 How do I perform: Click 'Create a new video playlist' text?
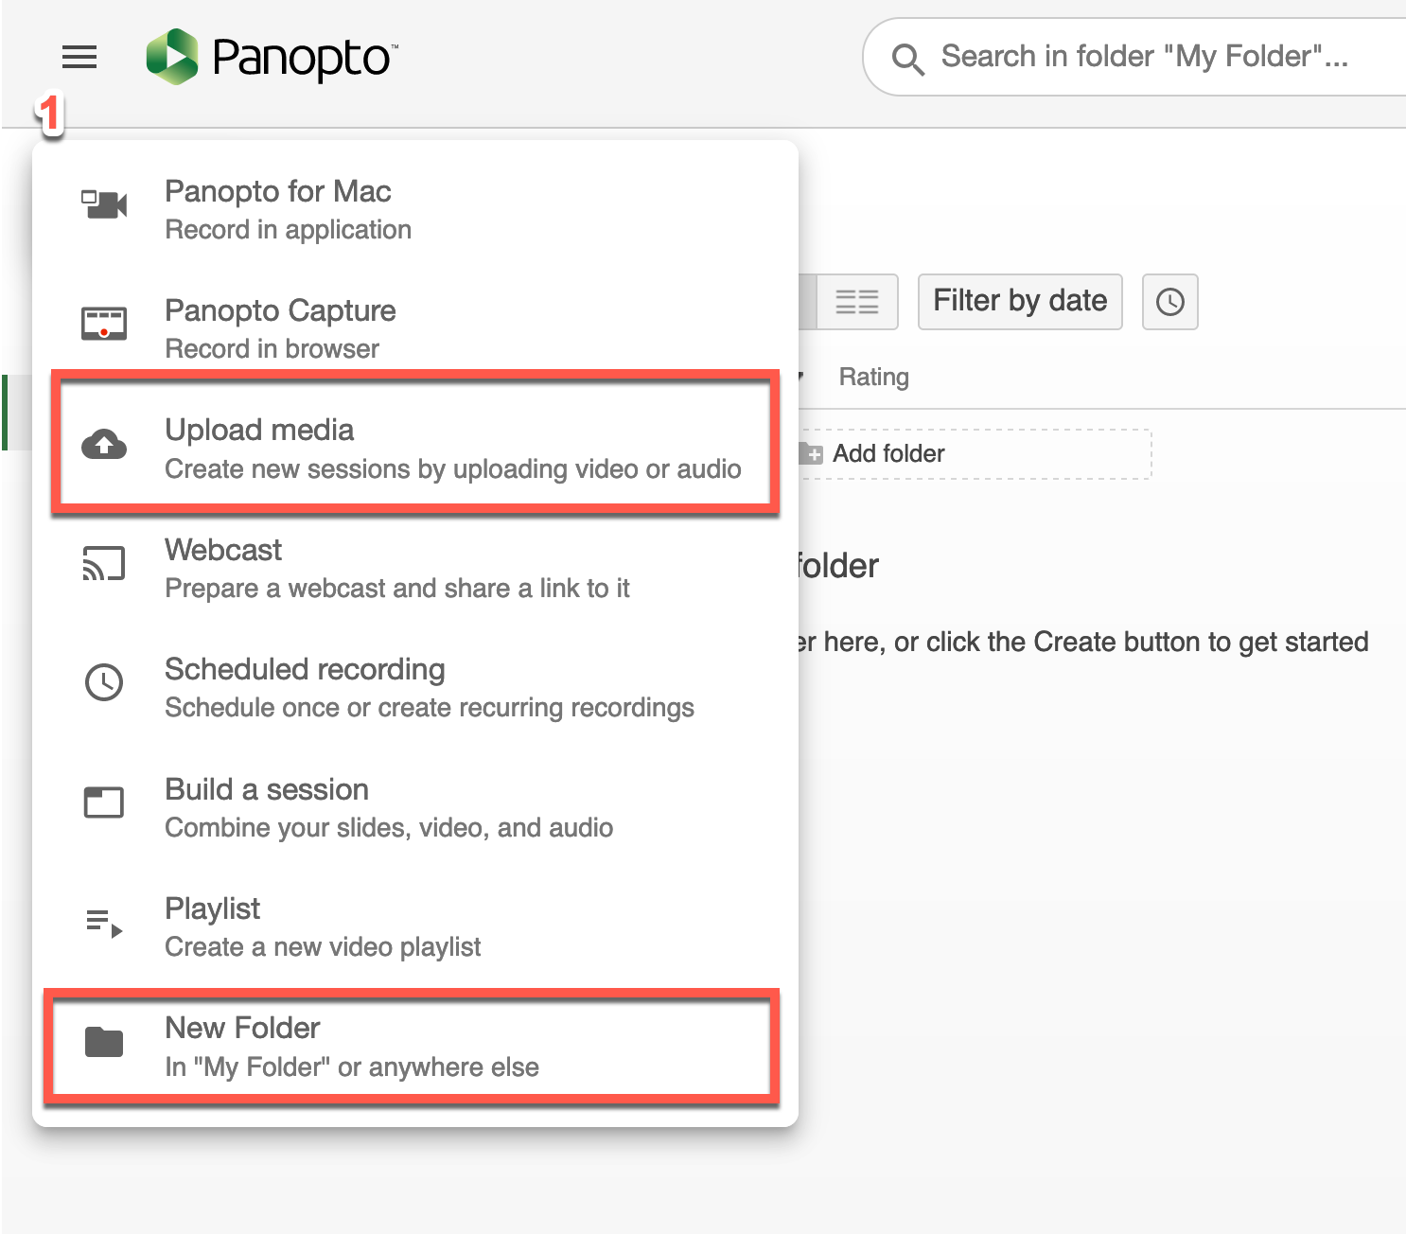[x=323, y=947]
